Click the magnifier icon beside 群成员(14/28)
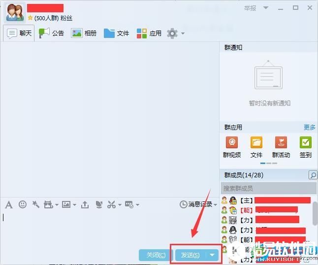The image size is (318, 265). pos(313,175)
